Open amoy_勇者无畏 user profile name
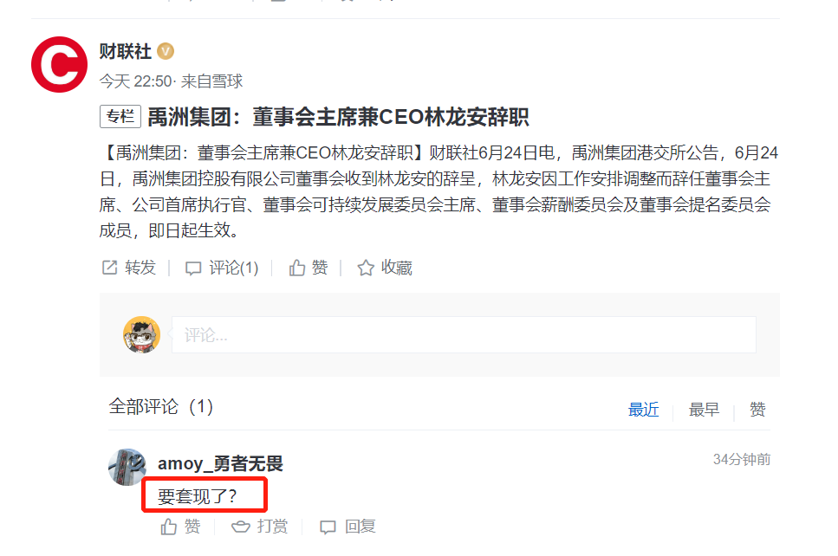This screenshot has width=838, height=556. pos(220,463)
